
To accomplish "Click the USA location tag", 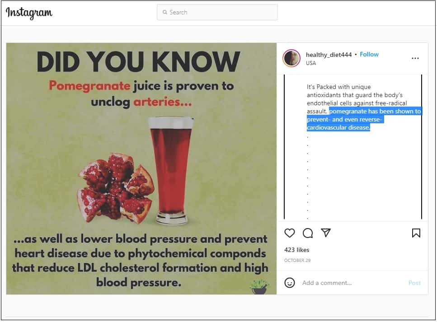I will [x=311, y=63].
